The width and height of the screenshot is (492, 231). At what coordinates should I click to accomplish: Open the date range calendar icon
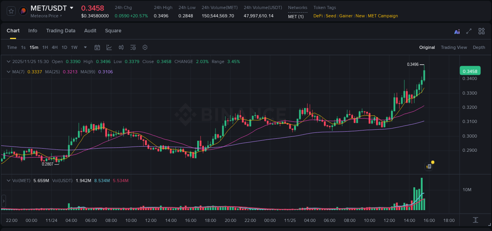(97, 47)
